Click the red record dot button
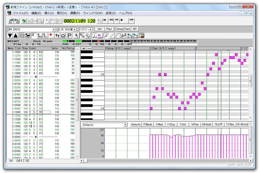This screenshot has height=173, width=260. pyautogui.click(x=51, y=36)
